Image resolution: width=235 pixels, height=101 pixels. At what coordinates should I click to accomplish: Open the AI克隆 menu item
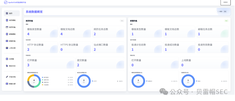tap(12, 59)
